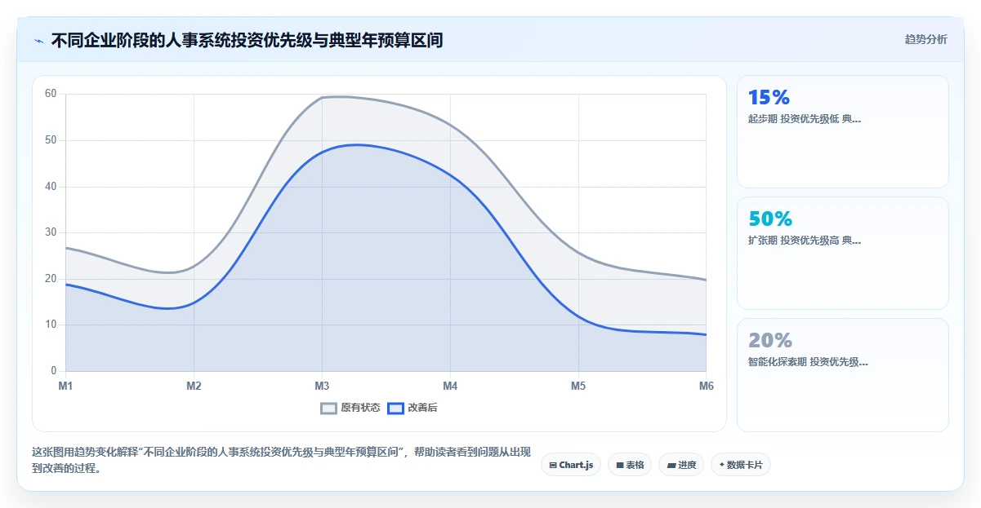Image resolution: width=981 pixels, height=508 pixels.
Task: Click the M3 axis label
Action: [x=322, y=386]
